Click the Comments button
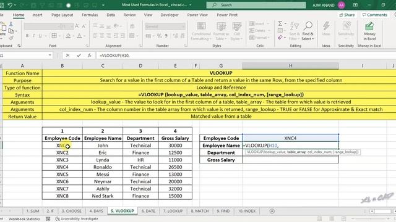The height and width of the screenshot is (222, 396). 374,15
